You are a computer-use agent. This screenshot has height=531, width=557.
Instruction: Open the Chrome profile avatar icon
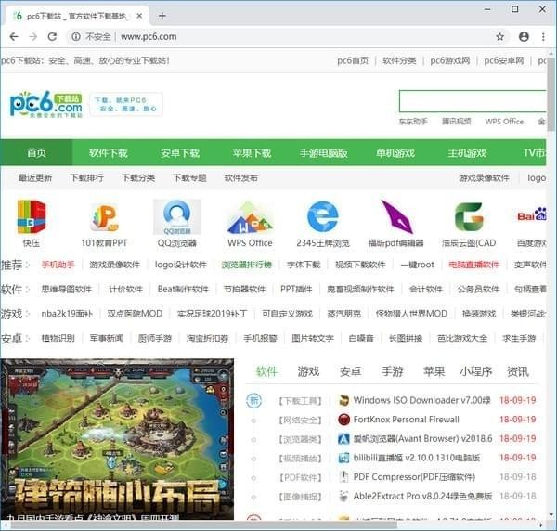524,36
